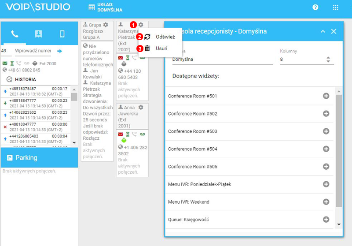The width and height of the screenshot is (352, 246).
Task: Open the Układ layout selector in header
Action: pyautogui.click(x=106, y=7)
